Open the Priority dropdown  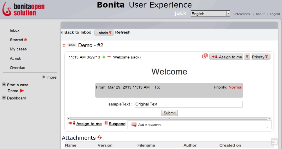click(261, 57)
